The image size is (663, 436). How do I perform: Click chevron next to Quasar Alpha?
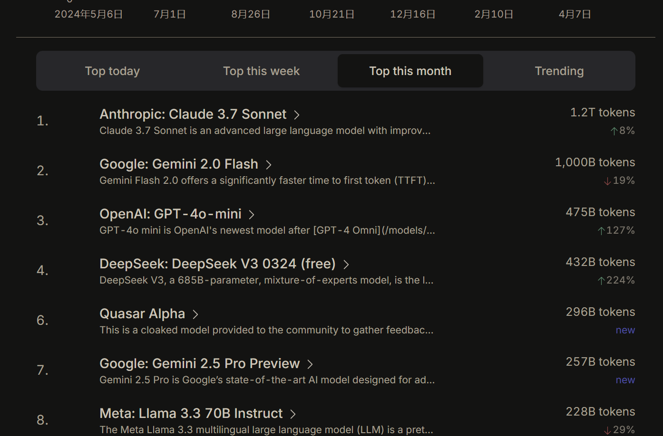click(195, 314)
